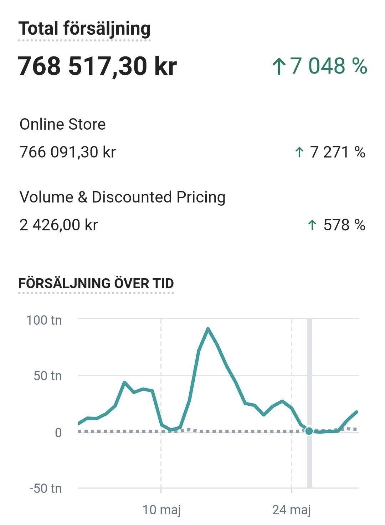Click the highest peak of the sales line
This screenshot has width=385, height=525.
(x=208, y=329)
